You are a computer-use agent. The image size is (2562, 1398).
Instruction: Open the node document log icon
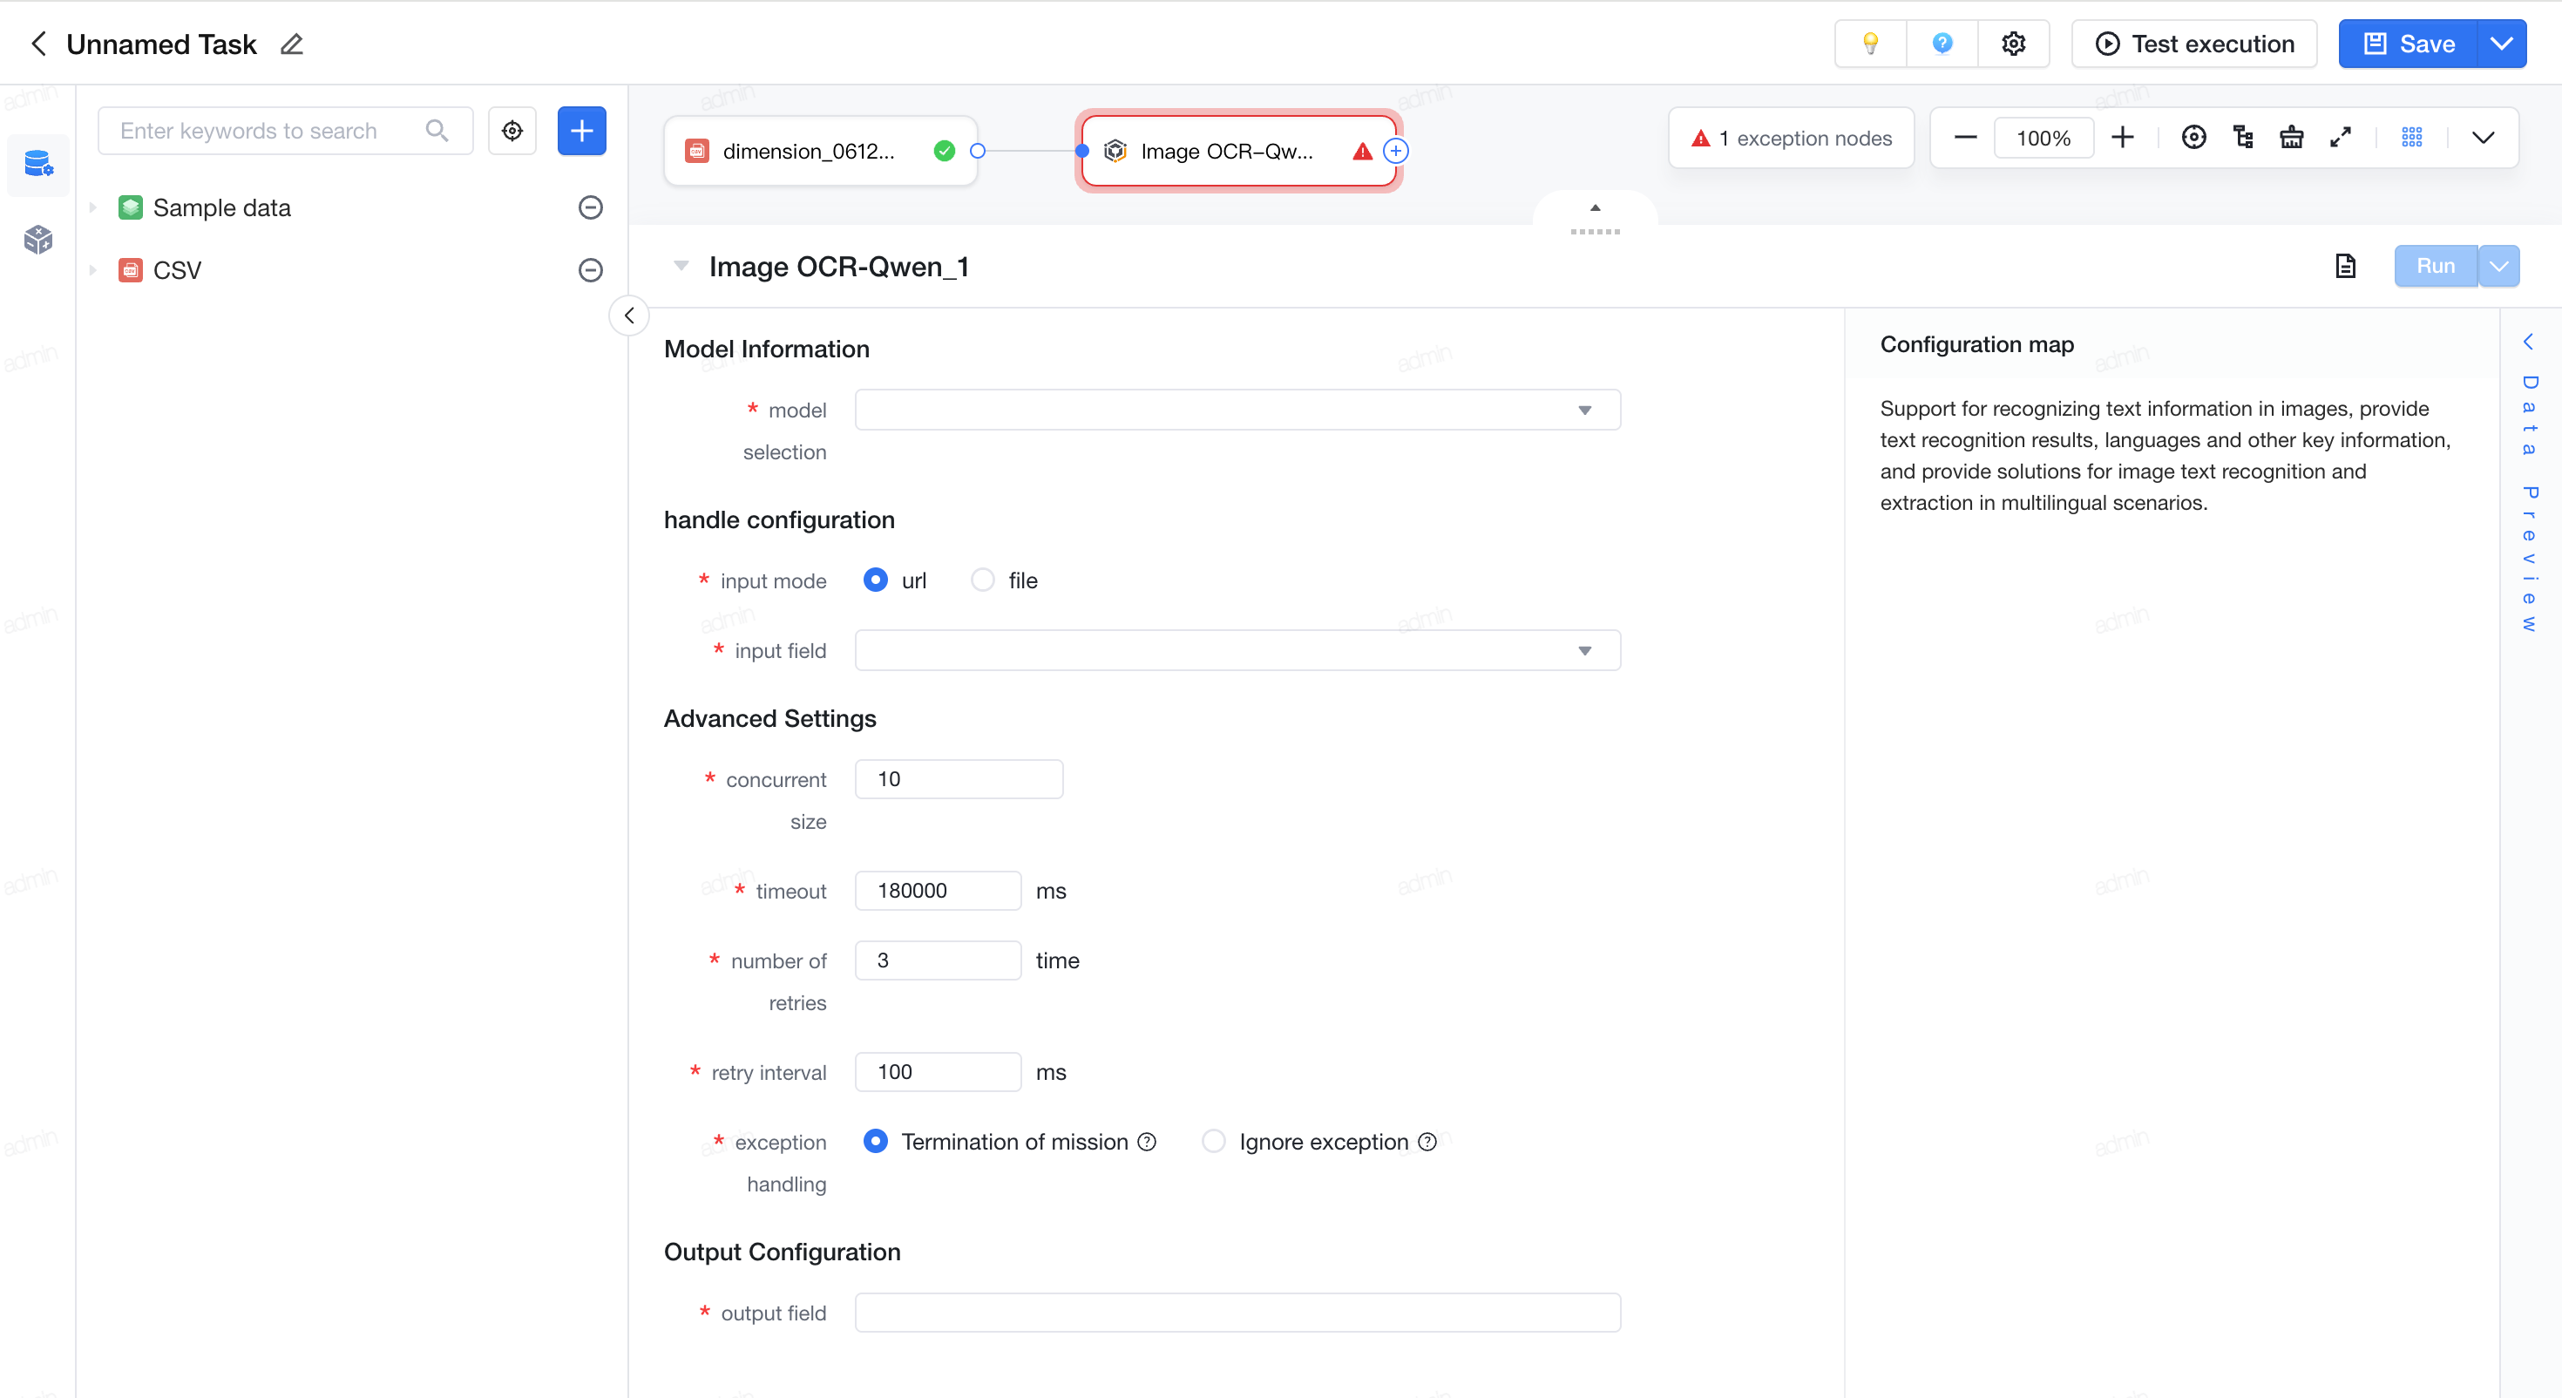[2345, 266]
